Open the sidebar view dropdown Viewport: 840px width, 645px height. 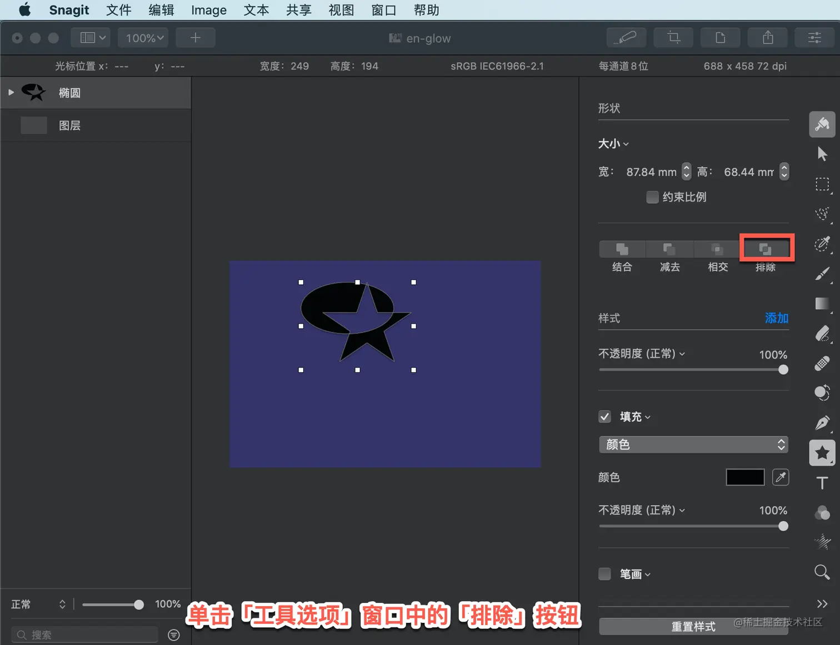pos(91,38)
